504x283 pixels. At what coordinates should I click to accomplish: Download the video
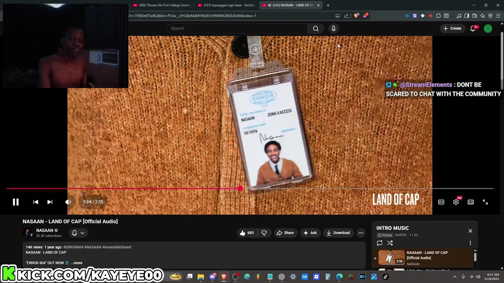click(x=338, y=233)
